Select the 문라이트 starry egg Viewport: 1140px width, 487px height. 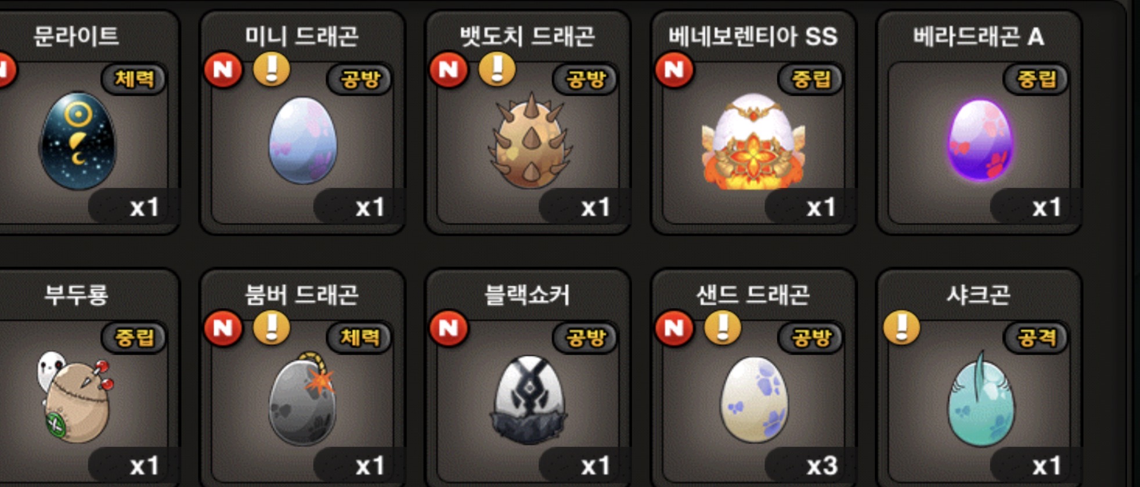[77, 141]
